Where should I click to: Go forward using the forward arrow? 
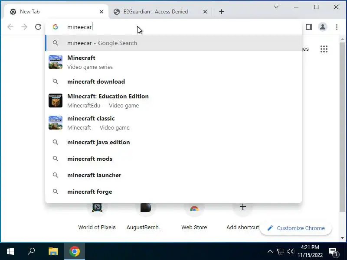[24, 27]
